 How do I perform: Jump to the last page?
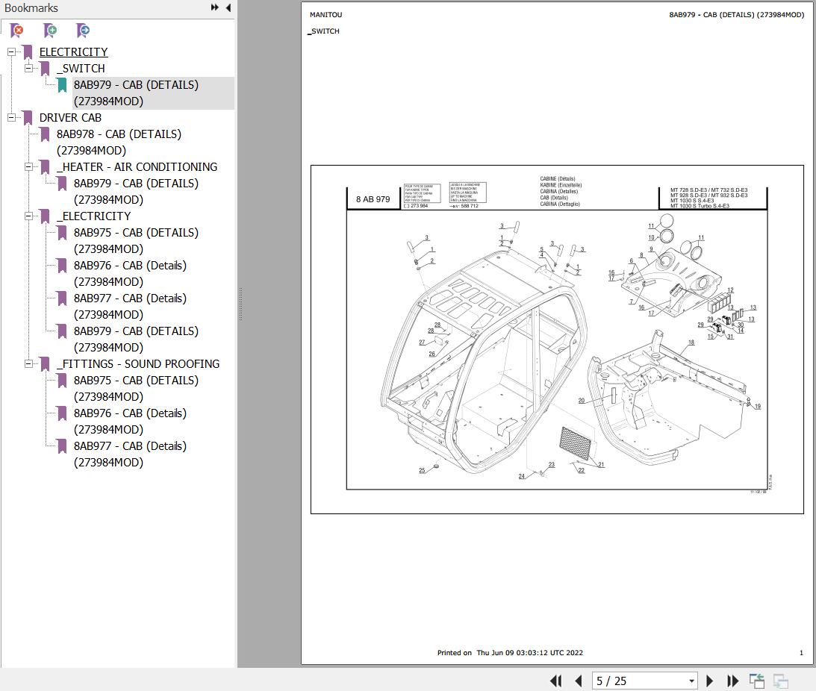pyautogui.click(x=732, y=681)
